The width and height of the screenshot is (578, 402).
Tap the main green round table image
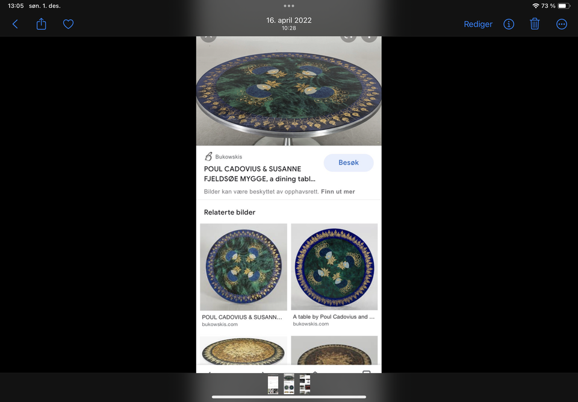click(288, 91)
